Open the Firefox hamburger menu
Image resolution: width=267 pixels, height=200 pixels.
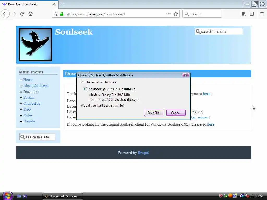[x=262, y=14]
